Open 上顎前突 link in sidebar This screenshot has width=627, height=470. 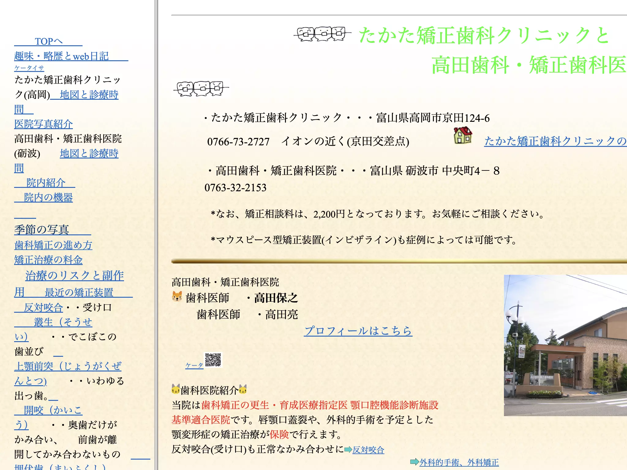(x=68, y=366)
